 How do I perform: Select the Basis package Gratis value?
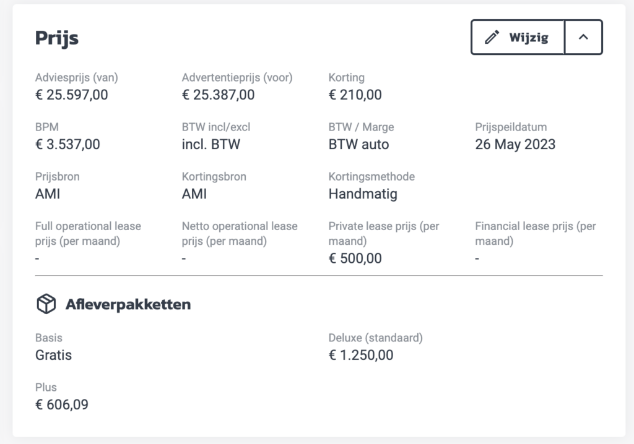coord(53,356)
